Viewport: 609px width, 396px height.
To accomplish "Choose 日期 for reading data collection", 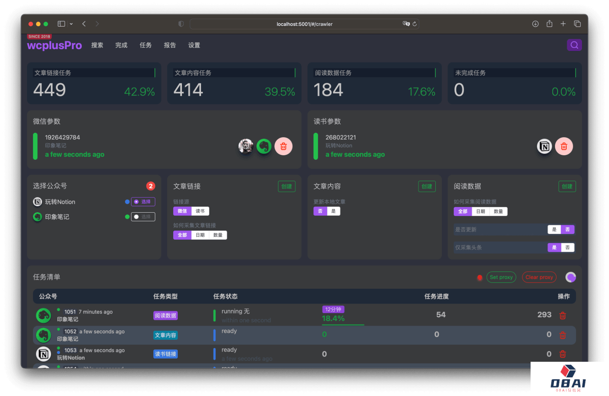I will click(x=481, y=212).
